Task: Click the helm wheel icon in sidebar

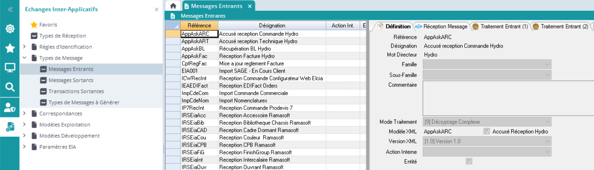Action: 10,29
